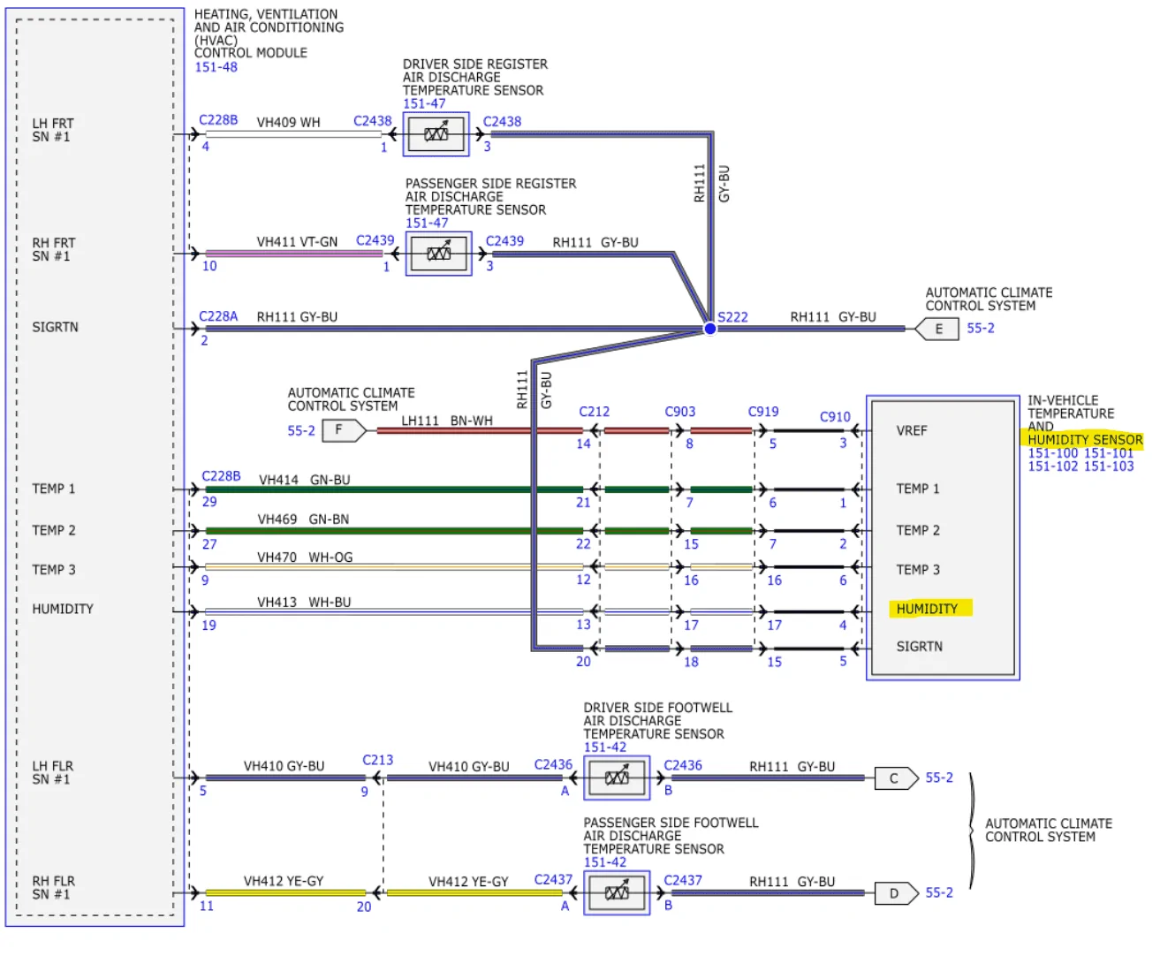
Task: Select the C910 connector label
Action: pos(835,416)
